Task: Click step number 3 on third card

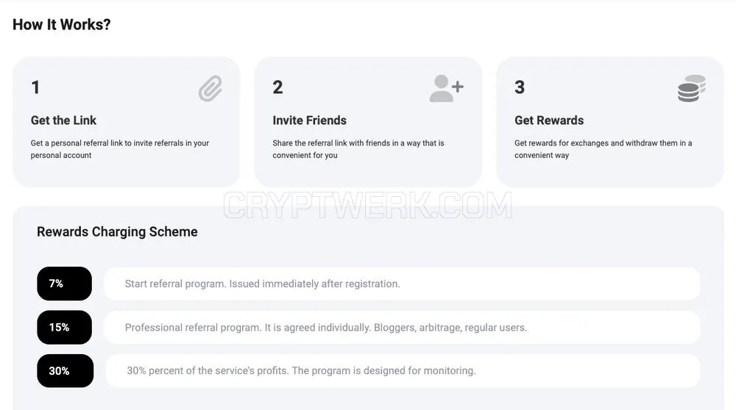Action: tap(520, 87)
